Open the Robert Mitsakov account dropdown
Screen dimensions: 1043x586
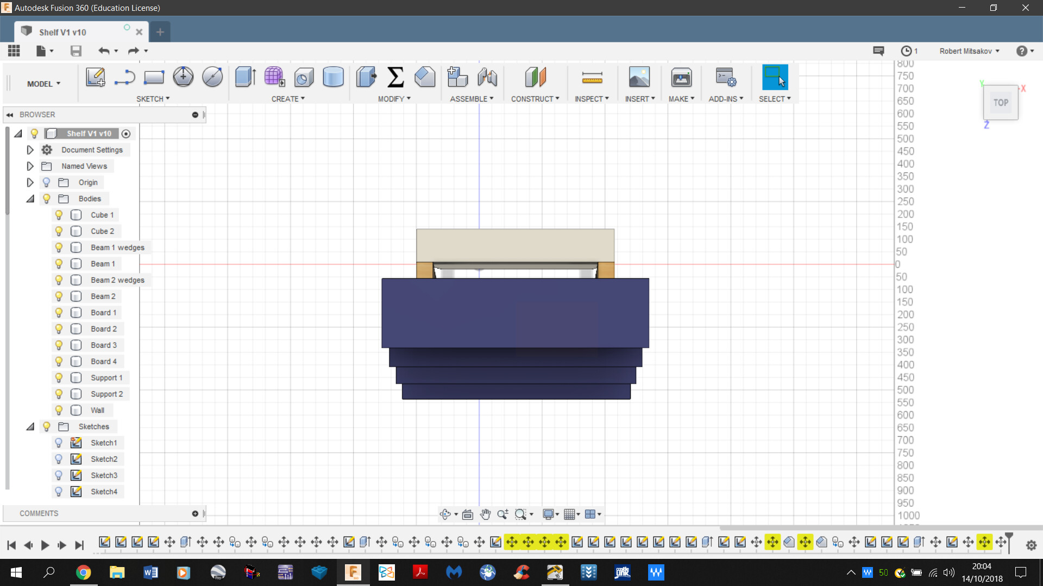[x=970, y=51]
